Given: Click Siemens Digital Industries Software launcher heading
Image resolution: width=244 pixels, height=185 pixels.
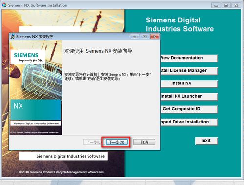Looking at the screenshot, I should click(x=179, y=24).
